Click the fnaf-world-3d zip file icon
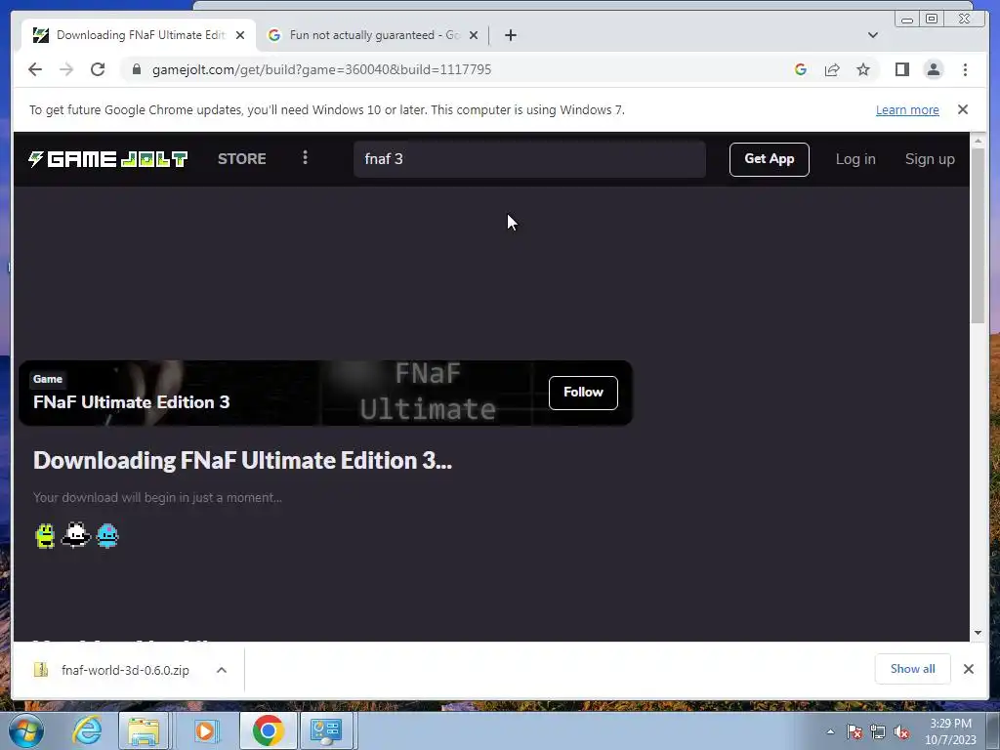1000x750 pixels. [x=41, y=670]
